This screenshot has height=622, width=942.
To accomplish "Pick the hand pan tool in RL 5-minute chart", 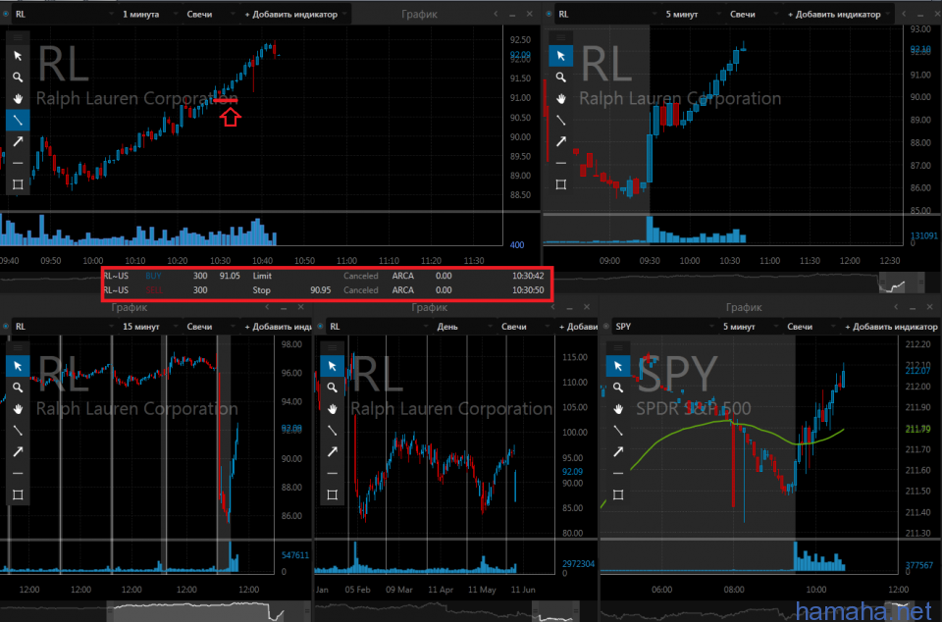I will pos(560,98).
